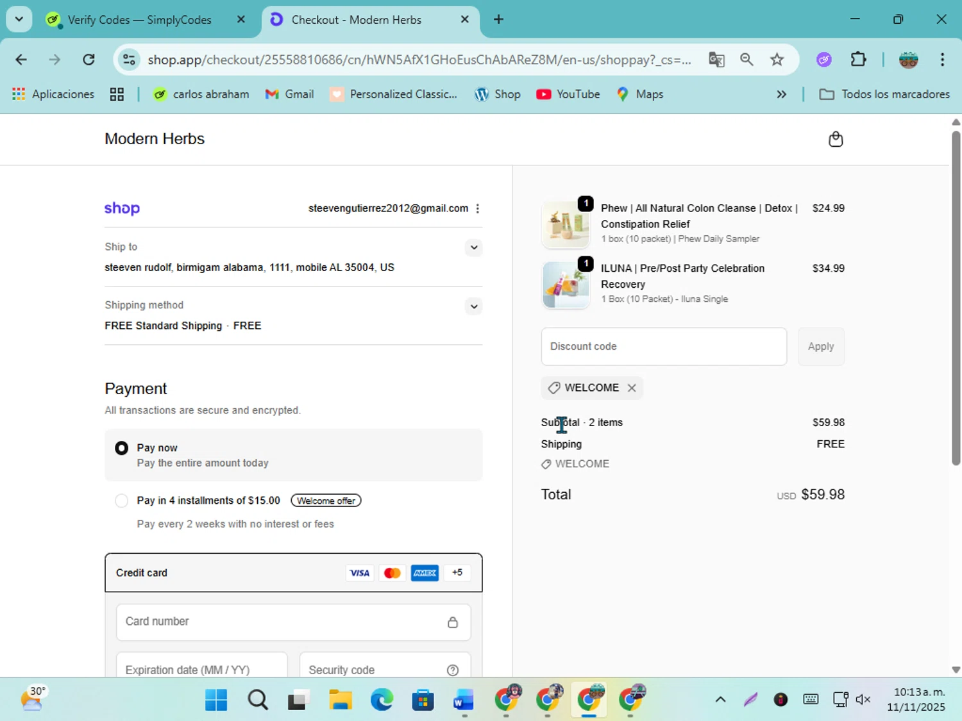Click the Modern Herbs store title
This screenshot has height=721, width=962.
tap(155, 139)
